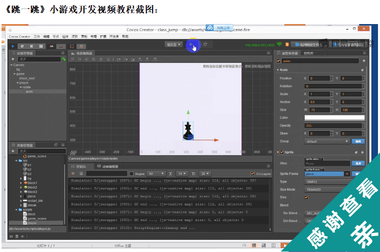380x252 pixels.
Task: Click the align top icon in scene toolbar
Action: (x=72, y=59)
